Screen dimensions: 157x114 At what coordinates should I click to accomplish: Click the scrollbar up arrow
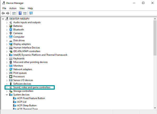point(155,19)
